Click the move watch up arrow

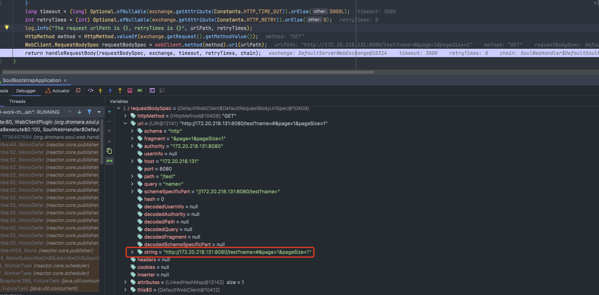coord(109,131)
